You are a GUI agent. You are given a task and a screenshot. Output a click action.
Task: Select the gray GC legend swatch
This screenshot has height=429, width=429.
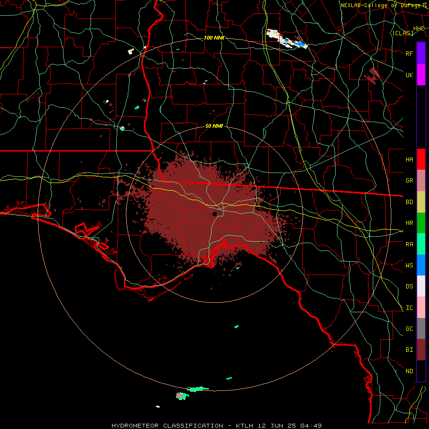(421, 328)
